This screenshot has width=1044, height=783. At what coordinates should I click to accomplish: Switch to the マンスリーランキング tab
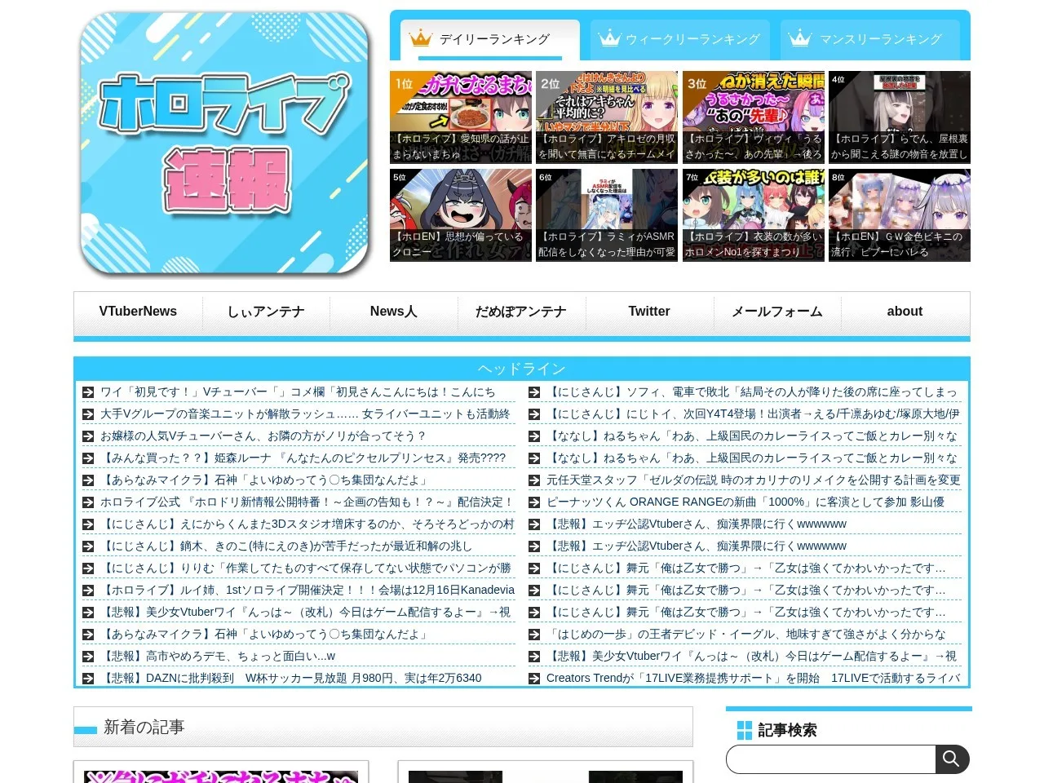[870, 39]
